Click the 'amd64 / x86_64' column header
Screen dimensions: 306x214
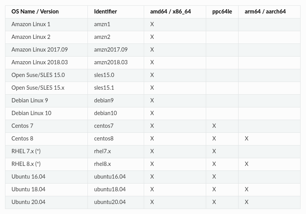coord(170,12)
